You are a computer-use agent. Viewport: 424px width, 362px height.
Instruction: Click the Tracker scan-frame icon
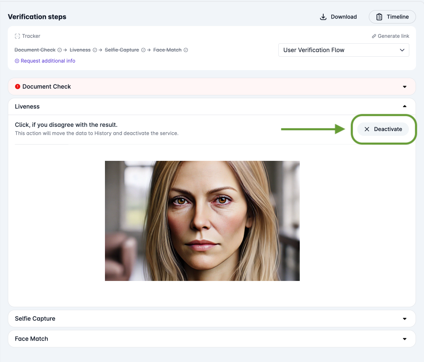(17, 36)
